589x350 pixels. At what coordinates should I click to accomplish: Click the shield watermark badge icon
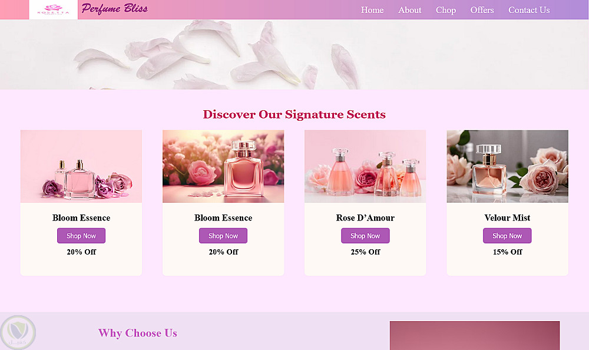pos(18,332)
